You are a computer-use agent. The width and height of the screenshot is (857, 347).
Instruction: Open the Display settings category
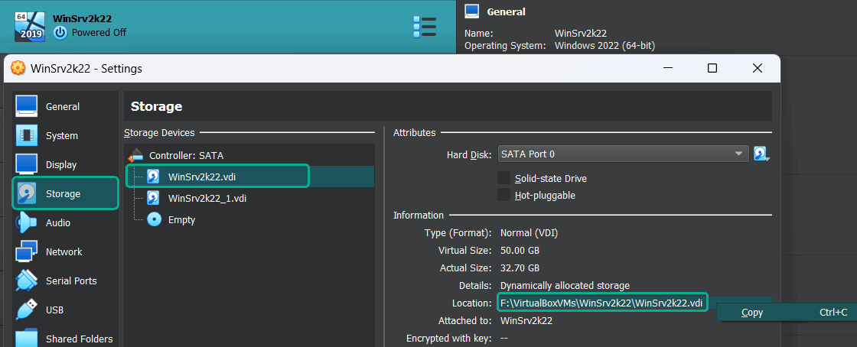(64, 164)
